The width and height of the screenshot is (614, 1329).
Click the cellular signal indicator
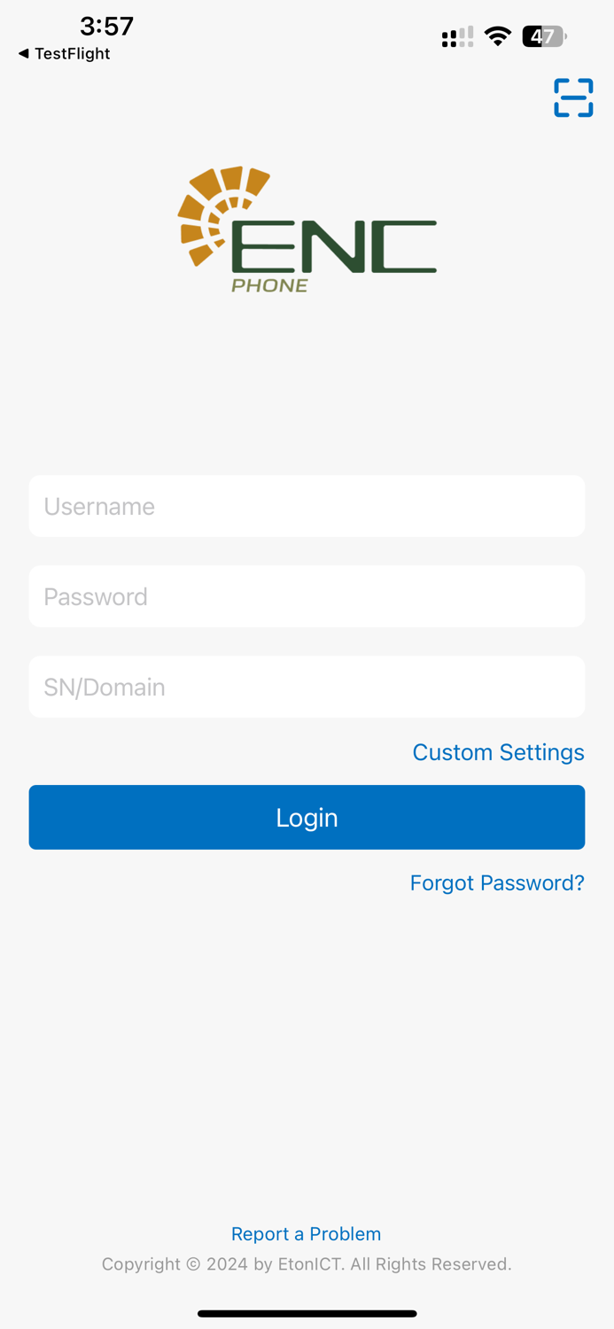455,36
